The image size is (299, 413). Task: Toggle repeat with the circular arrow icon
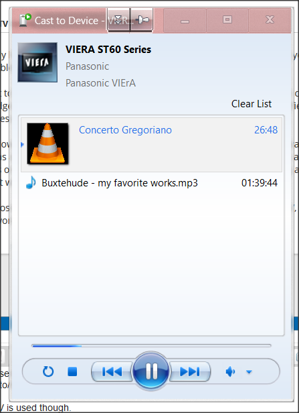click(48, 371)
